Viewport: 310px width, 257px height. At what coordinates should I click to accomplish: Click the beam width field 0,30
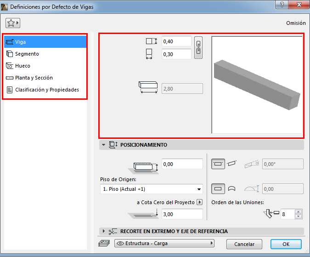[x=176, y=54]
